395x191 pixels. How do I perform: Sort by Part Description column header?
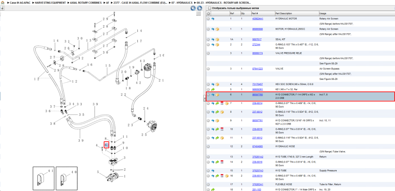(297, 13)
